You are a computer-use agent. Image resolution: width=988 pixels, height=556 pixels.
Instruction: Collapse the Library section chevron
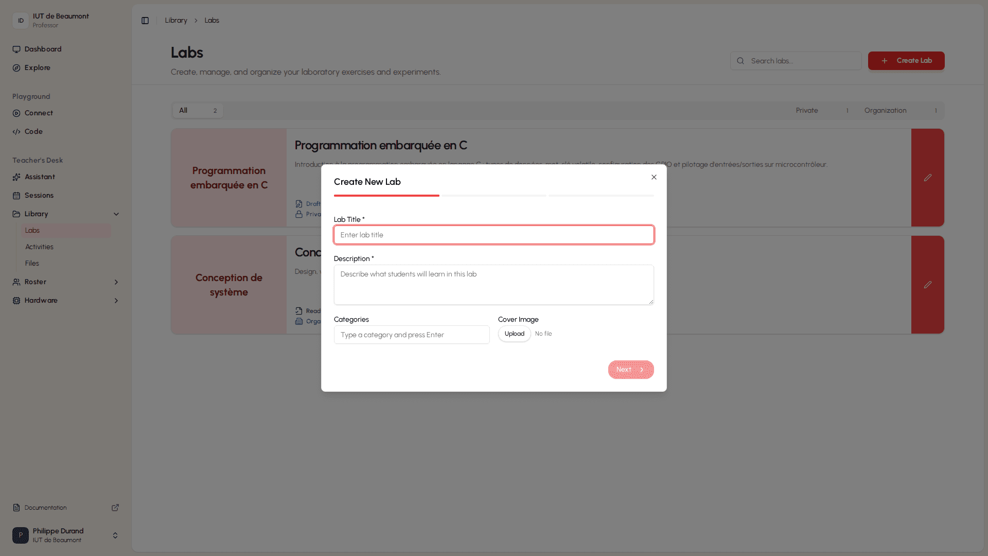point(116,214)
